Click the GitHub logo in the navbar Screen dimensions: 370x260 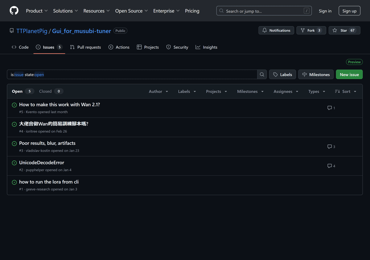tap(14, 10)
